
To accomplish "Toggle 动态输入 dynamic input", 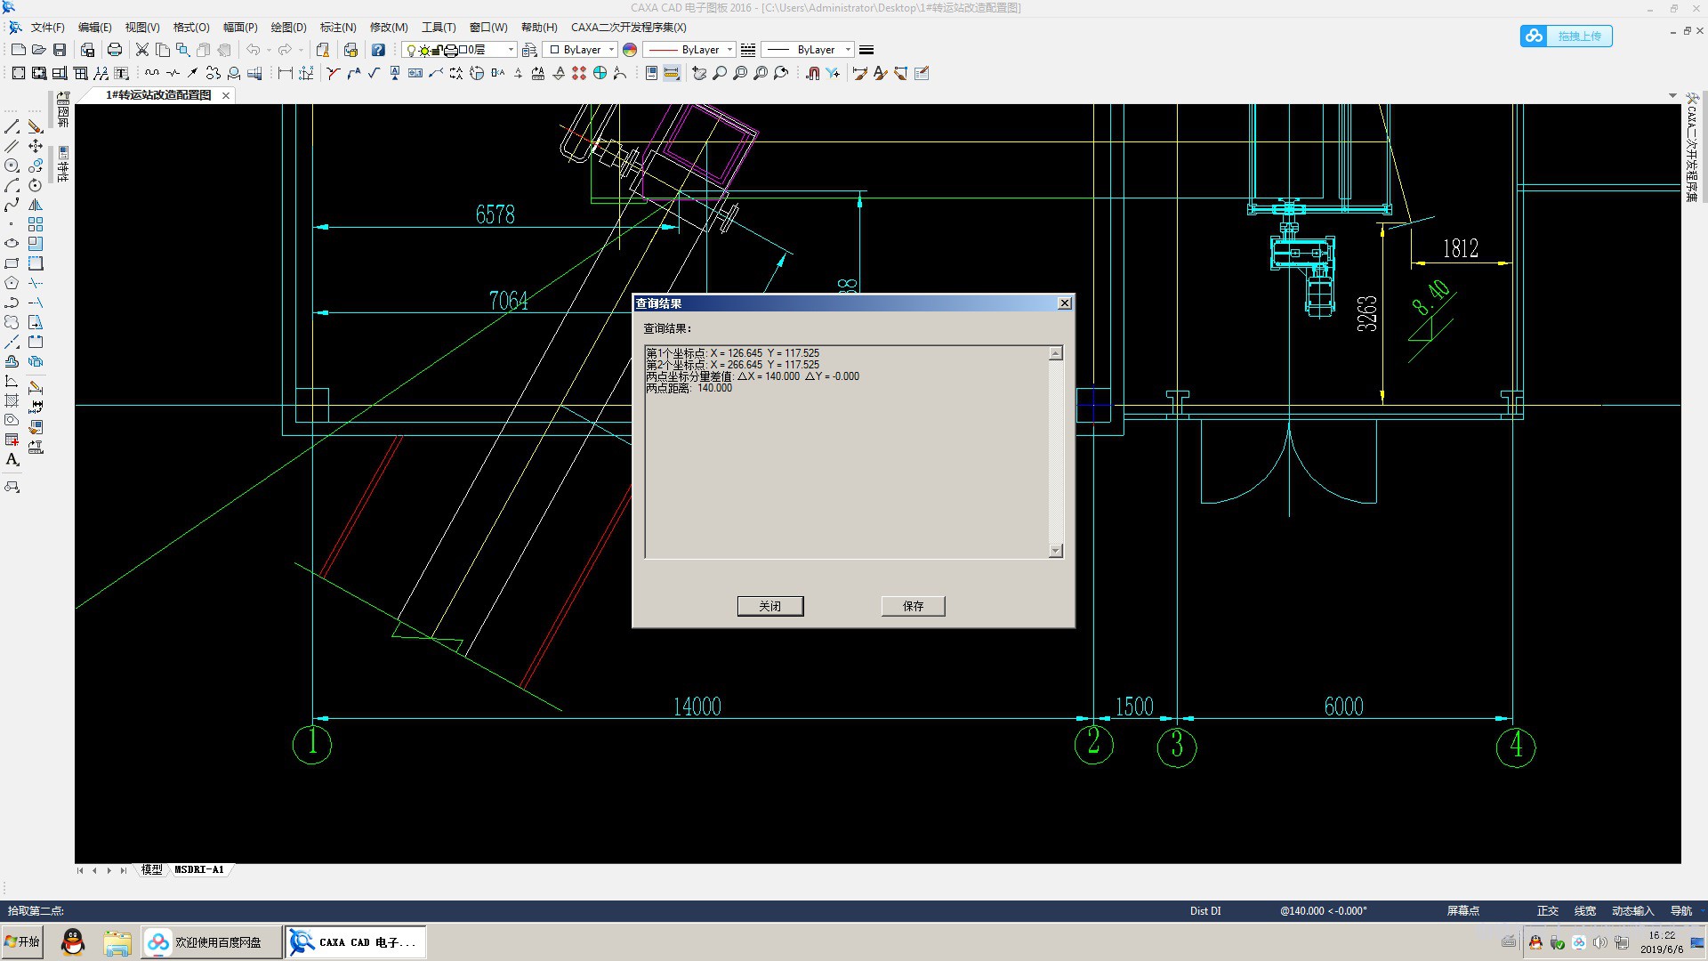I will pos(1632,910).
